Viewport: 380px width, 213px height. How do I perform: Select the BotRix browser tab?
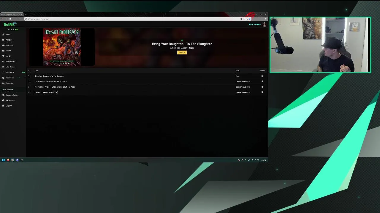click(x=12, y=14)
